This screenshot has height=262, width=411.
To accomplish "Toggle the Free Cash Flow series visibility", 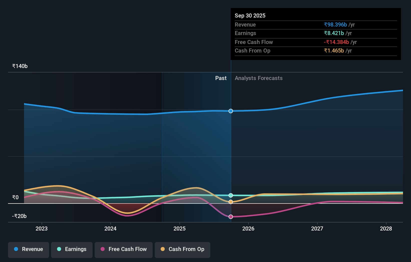I will point(123,249).
